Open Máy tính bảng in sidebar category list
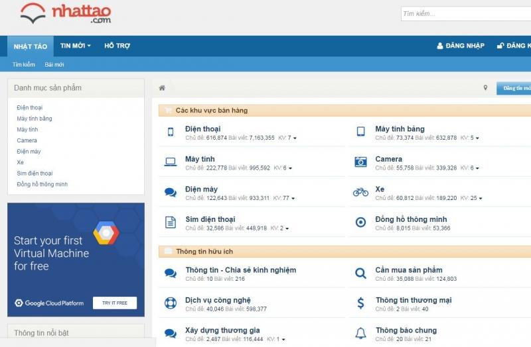This screenshot has width=531, height=347. (x=35, y=119)
